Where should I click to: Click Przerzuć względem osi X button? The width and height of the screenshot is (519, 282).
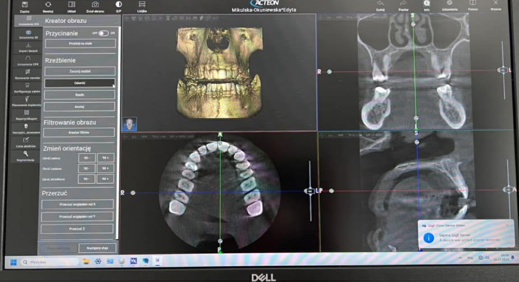point(77,204)
